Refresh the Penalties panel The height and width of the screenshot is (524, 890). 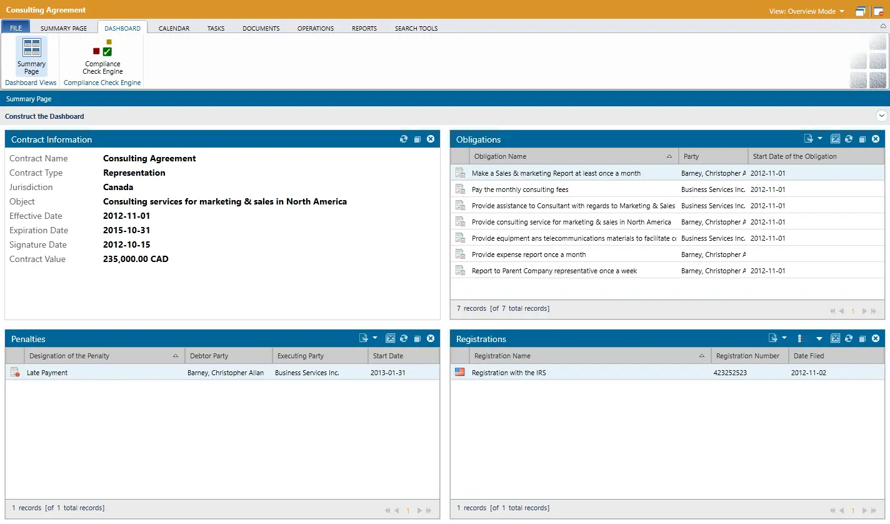[x=404, y=339]
